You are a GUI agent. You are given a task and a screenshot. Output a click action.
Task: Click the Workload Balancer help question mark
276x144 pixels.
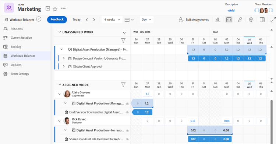[39, 19]
